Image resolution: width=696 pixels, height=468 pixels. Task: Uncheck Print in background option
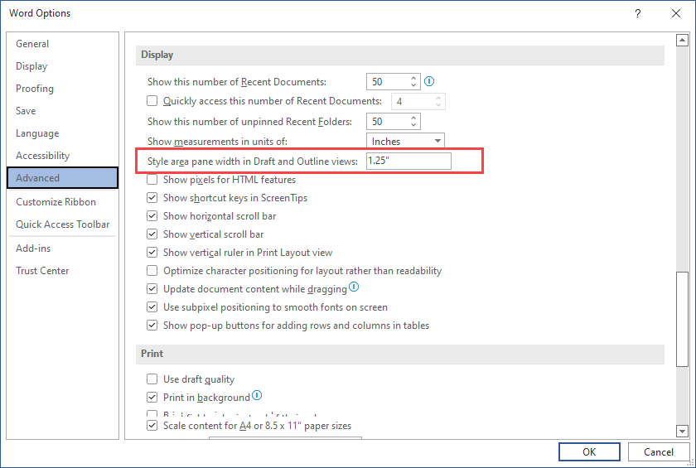pos(152,397)
